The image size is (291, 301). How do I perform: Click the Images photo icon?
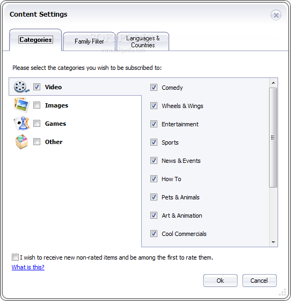click(x=21, y=105)
